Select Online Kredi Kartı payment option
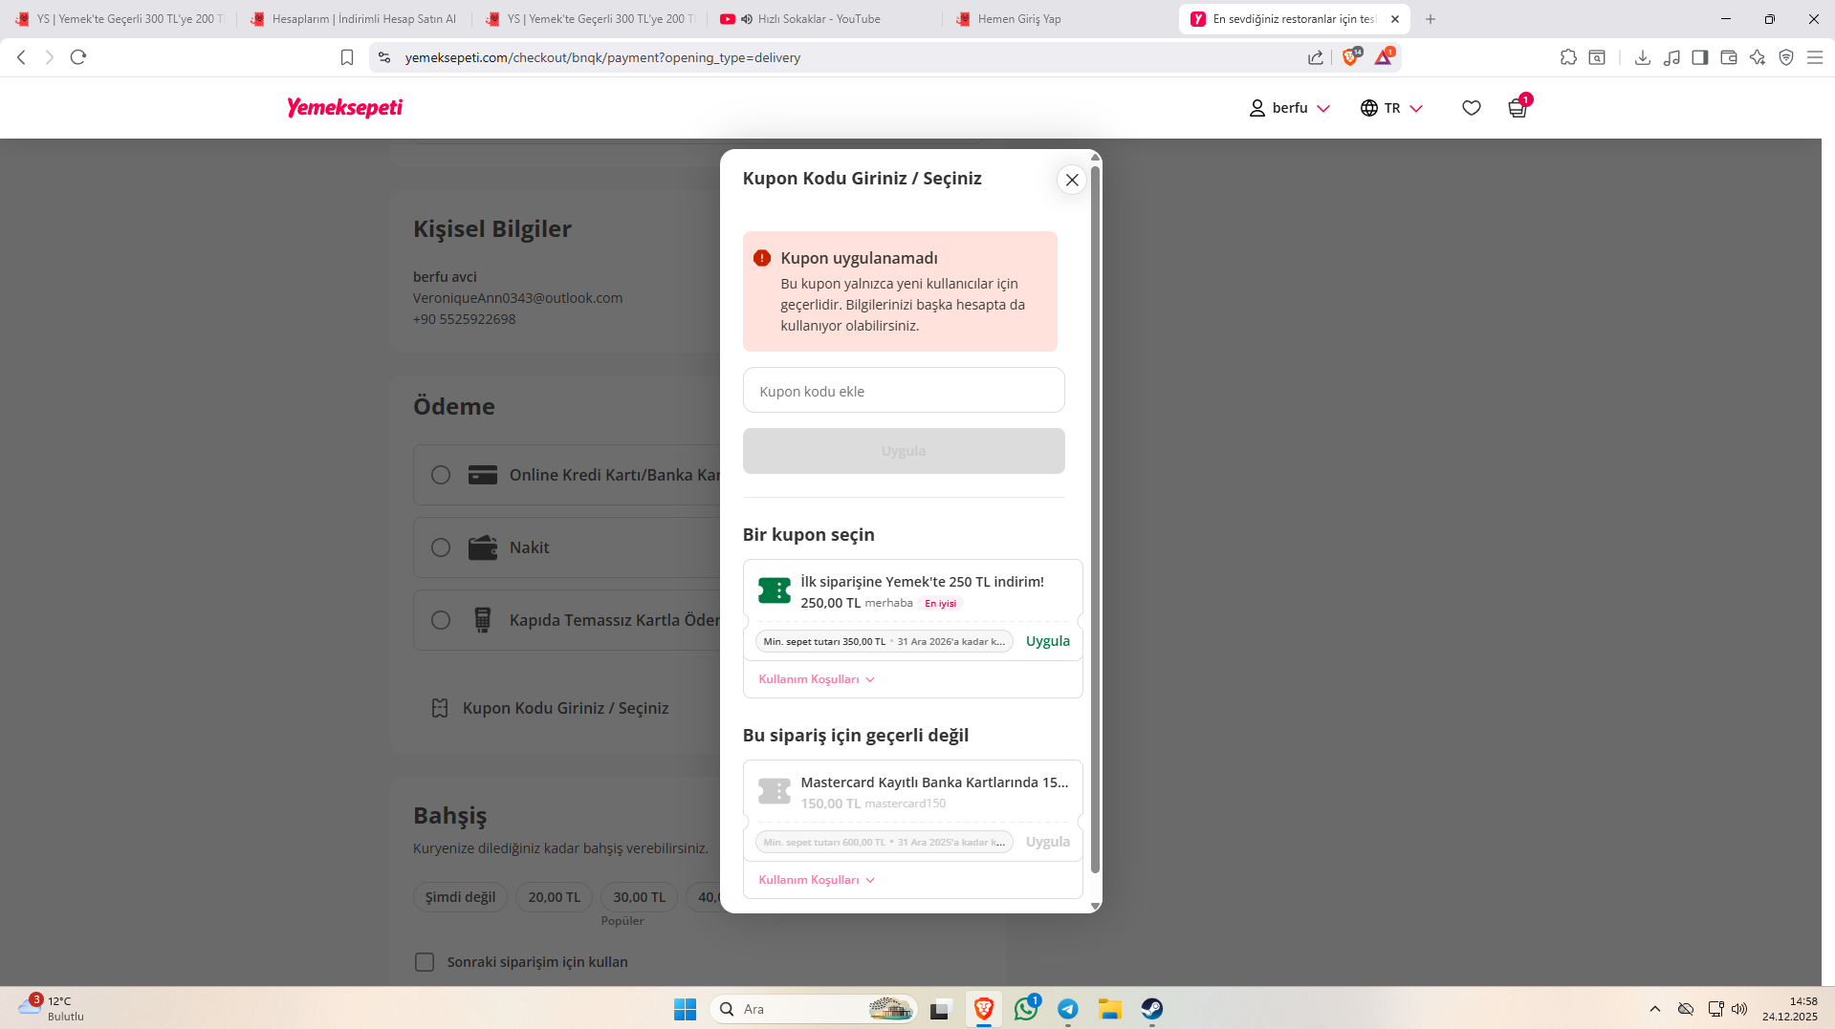Viewport: 1835px width, 1029px height. coord(440,475)
